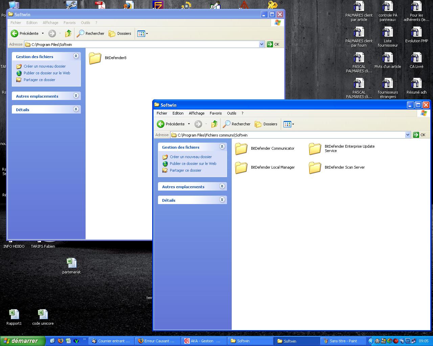433x346 pixels.
Task: Open the address dropdown showing C:\Program Files\Softwin
Action: [261, 44]
